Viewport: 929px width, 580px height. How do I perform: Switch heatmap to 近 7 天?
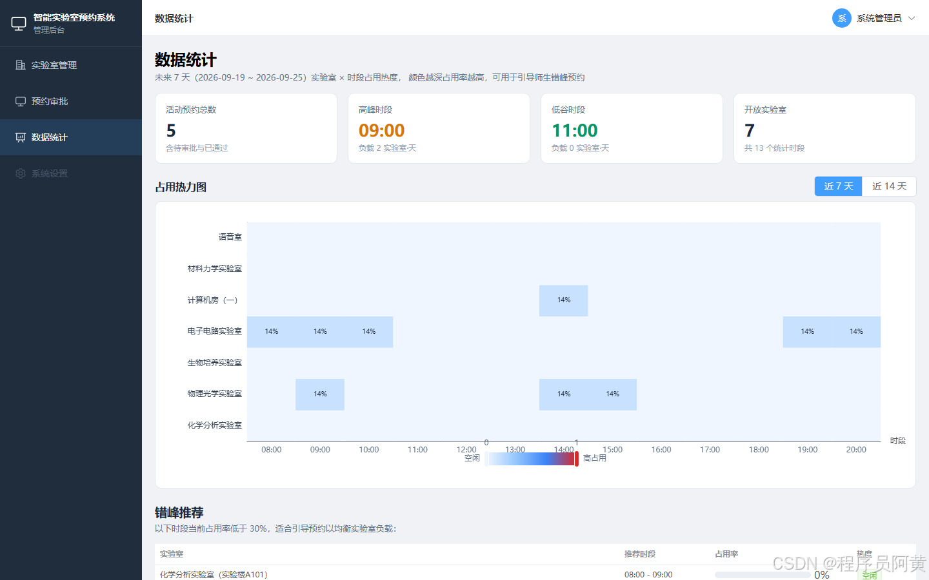[838, 186]
